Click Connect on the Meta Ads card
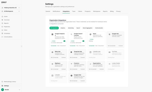 (x=64, y=57)
